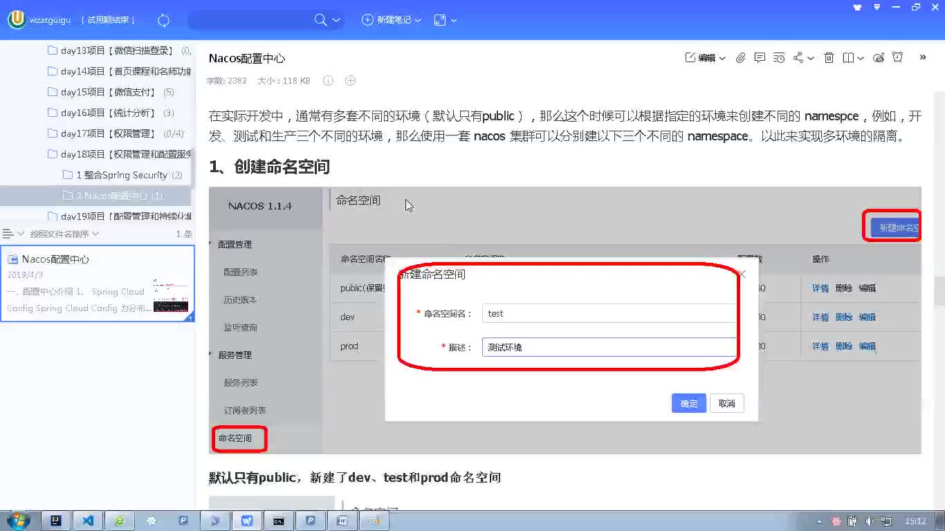Open Visual Studio Code from the taskbar
Screen dimensions: 945x531
88,521
